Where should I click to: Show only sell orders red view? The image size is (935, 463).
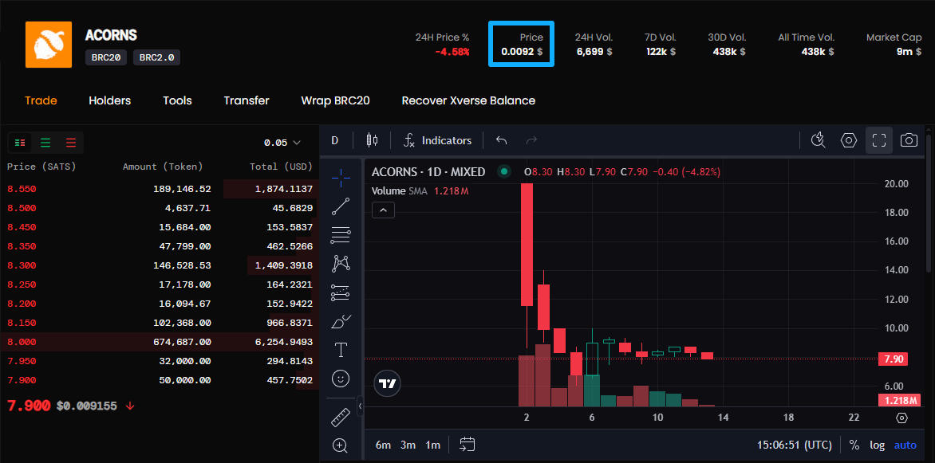tap(71, 143)
